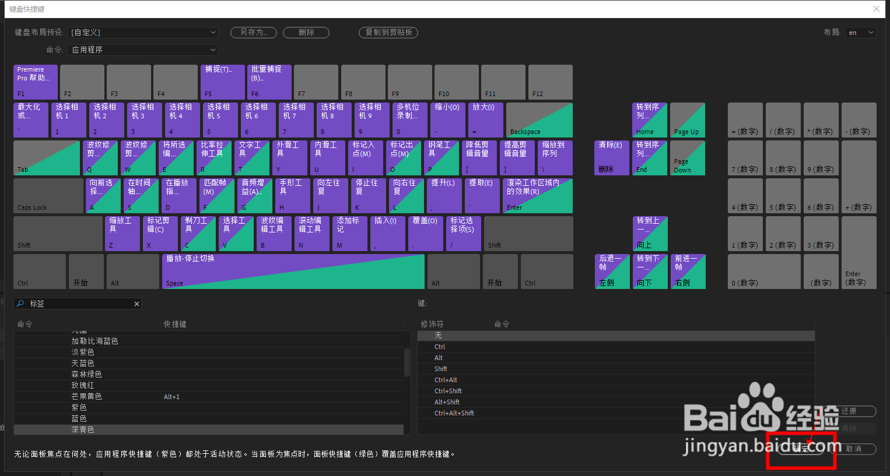Select the K 停止往复 key

[x=369, y=196]
